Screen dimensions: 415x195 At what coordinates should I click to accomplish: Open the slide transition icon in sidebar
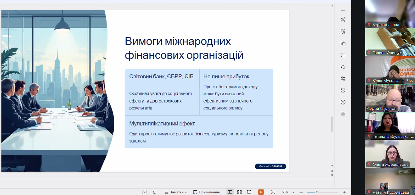coord(343,43)
